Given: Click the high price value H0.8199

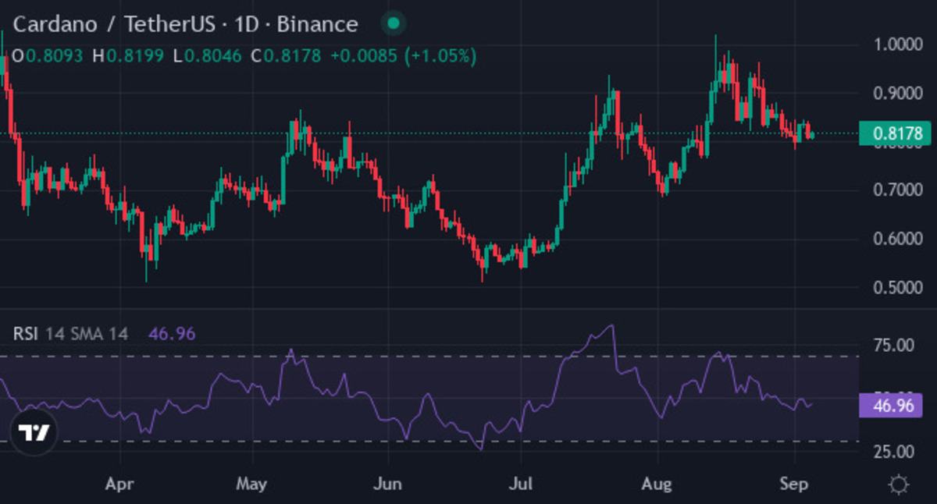Looking at the screenshot, I should (127, 56).
